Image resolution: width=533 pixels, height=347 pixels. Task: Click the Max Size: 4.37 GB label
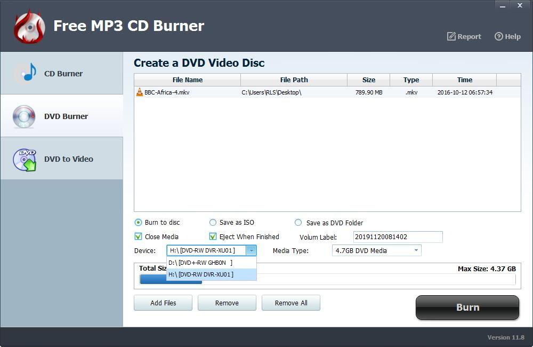pos(487,269)
